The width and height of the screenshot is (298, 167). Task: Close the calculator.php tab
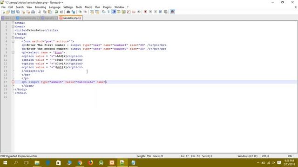[80, 18]
